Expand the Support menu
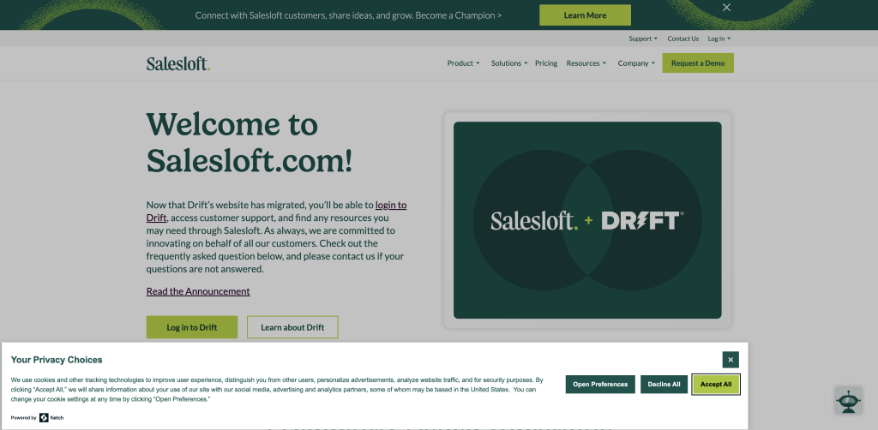This screenshot has height=430, width=878. click(643, 39)
